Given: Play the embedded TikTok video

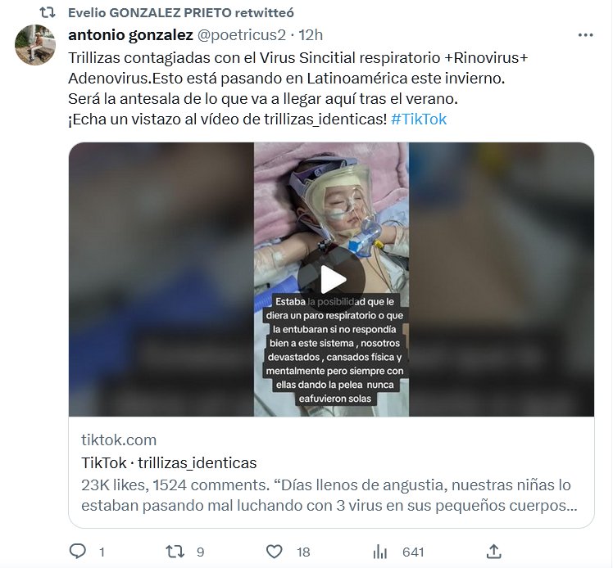Looking at the screenshot, I should (x=332, y=279).
